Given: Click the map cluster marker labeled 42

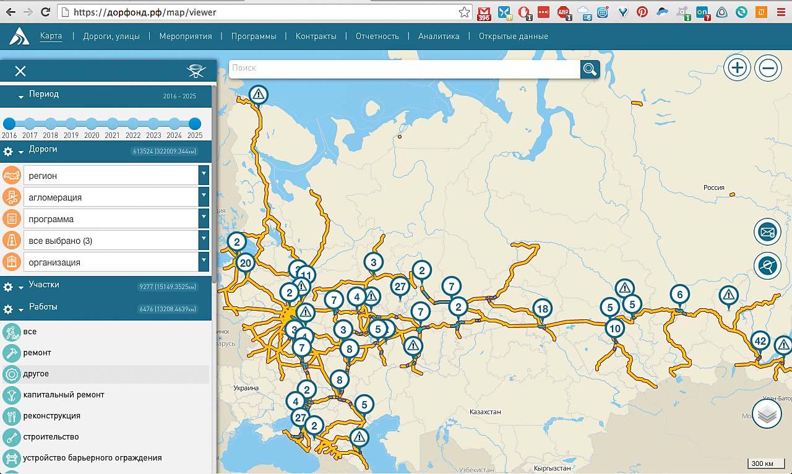Looking at the screenshot, I should 760,341.
